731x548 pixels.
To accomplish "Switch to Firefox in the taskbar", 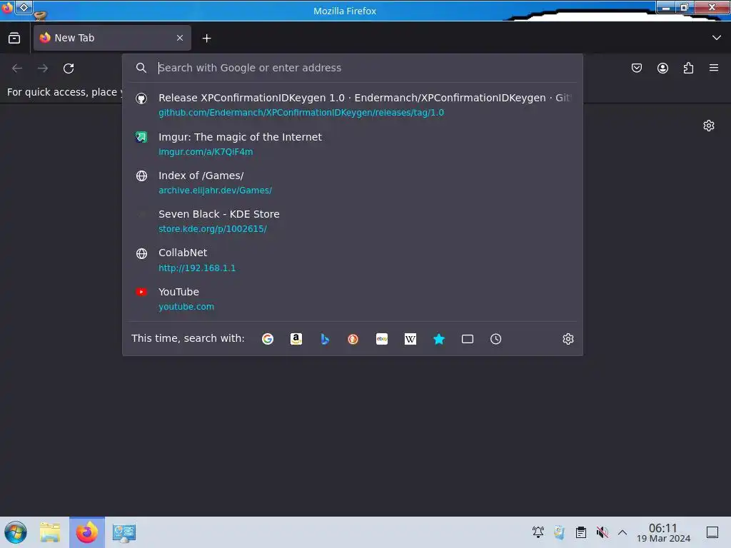I will (87, 532).
